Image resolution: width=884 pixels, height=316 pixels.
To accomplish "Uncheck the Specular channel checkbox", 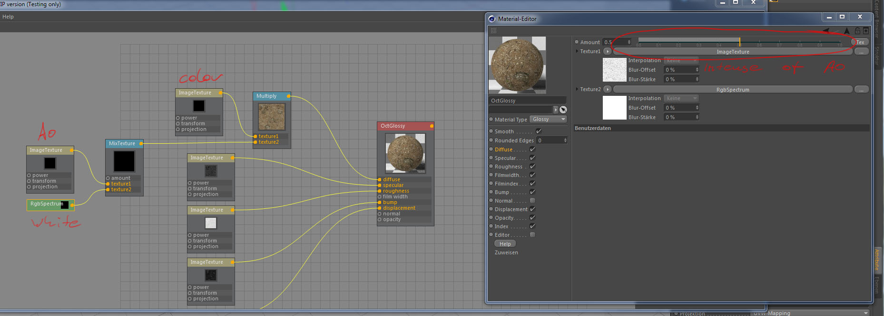I will [532, 158].
